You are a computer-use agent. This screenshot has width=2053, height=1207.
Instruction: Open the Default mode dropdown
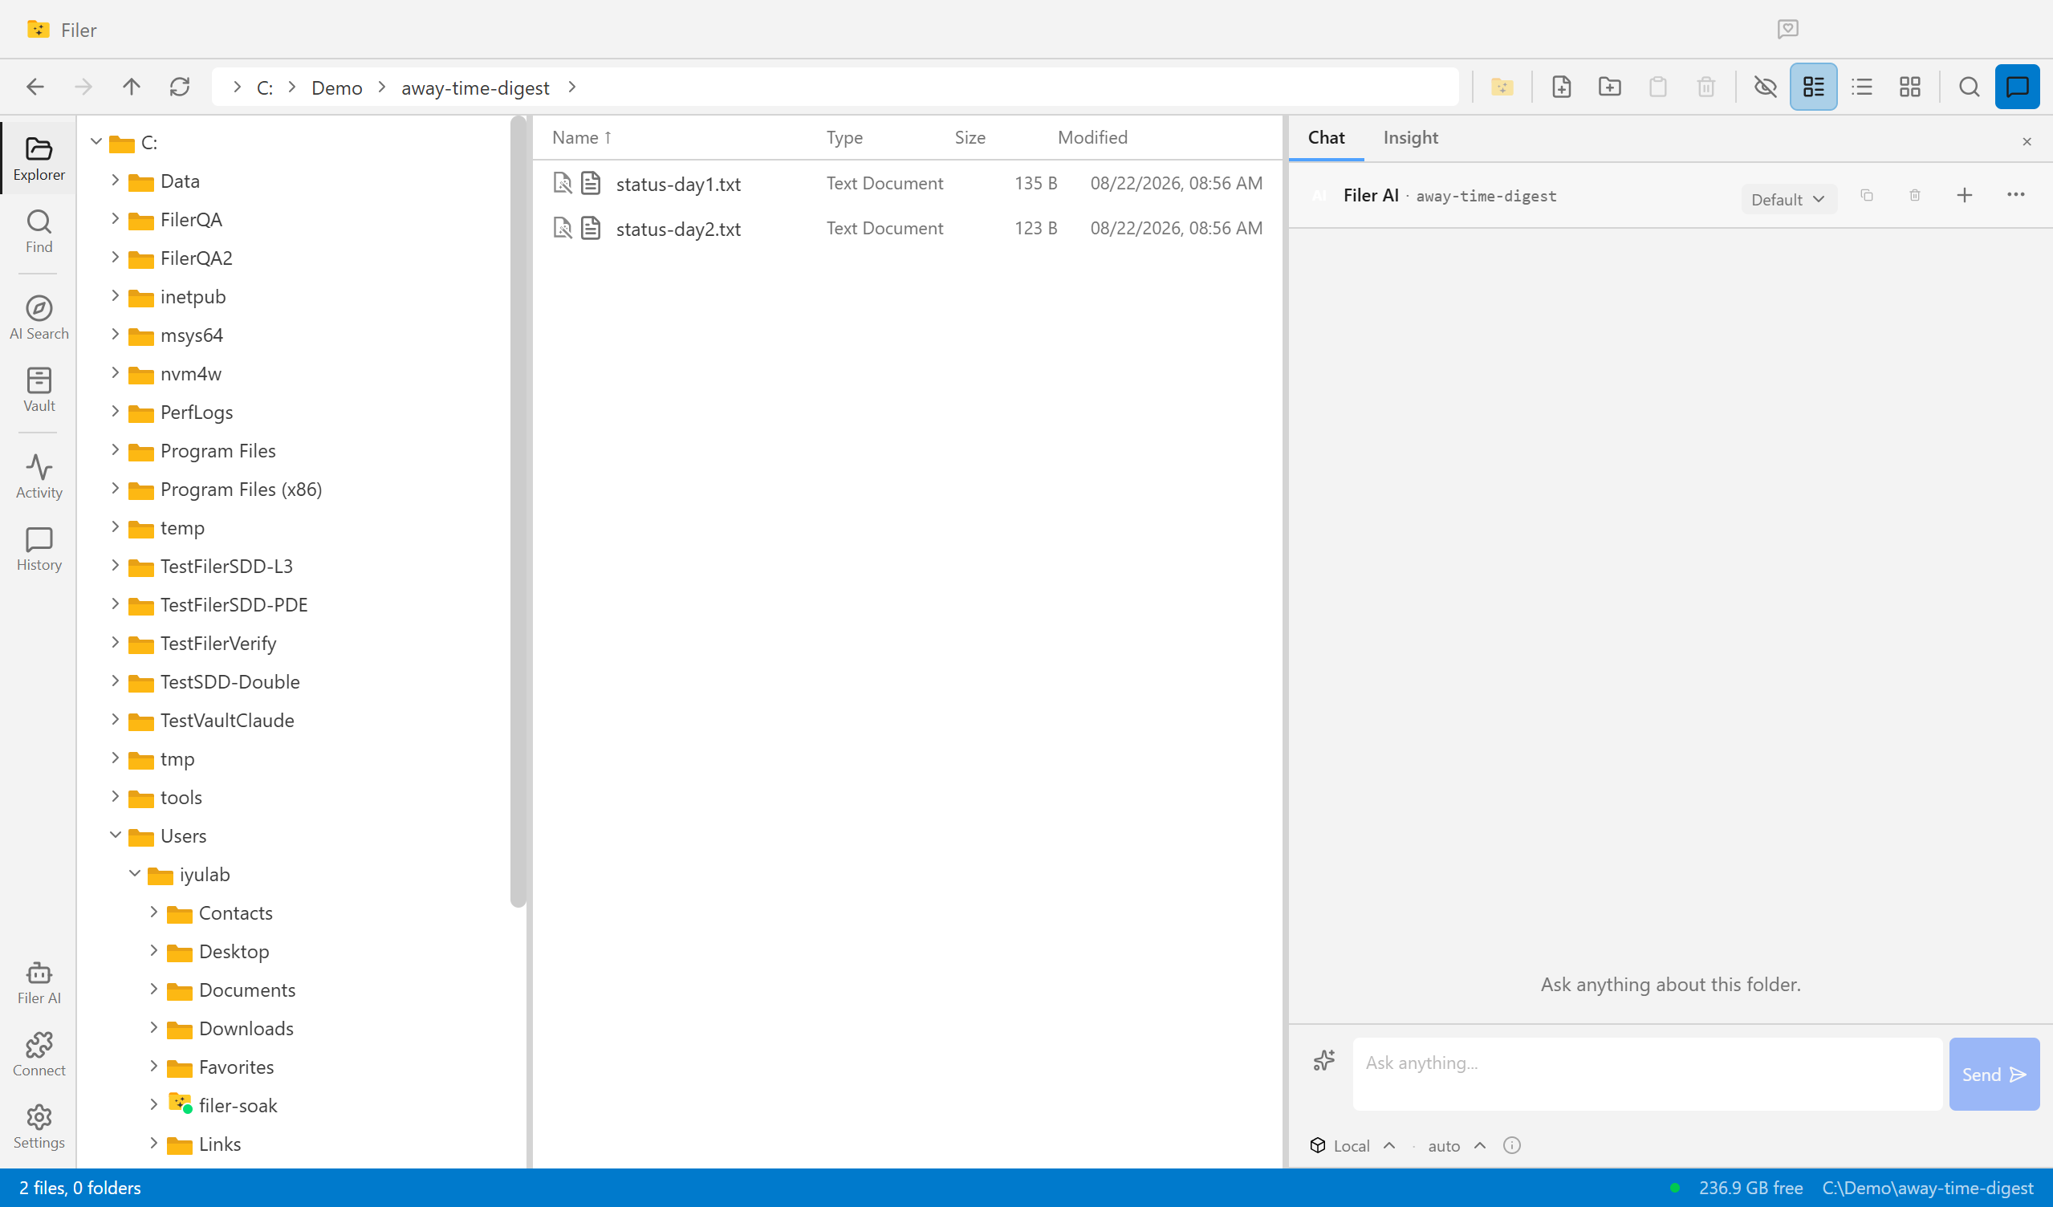point(1789,200)
